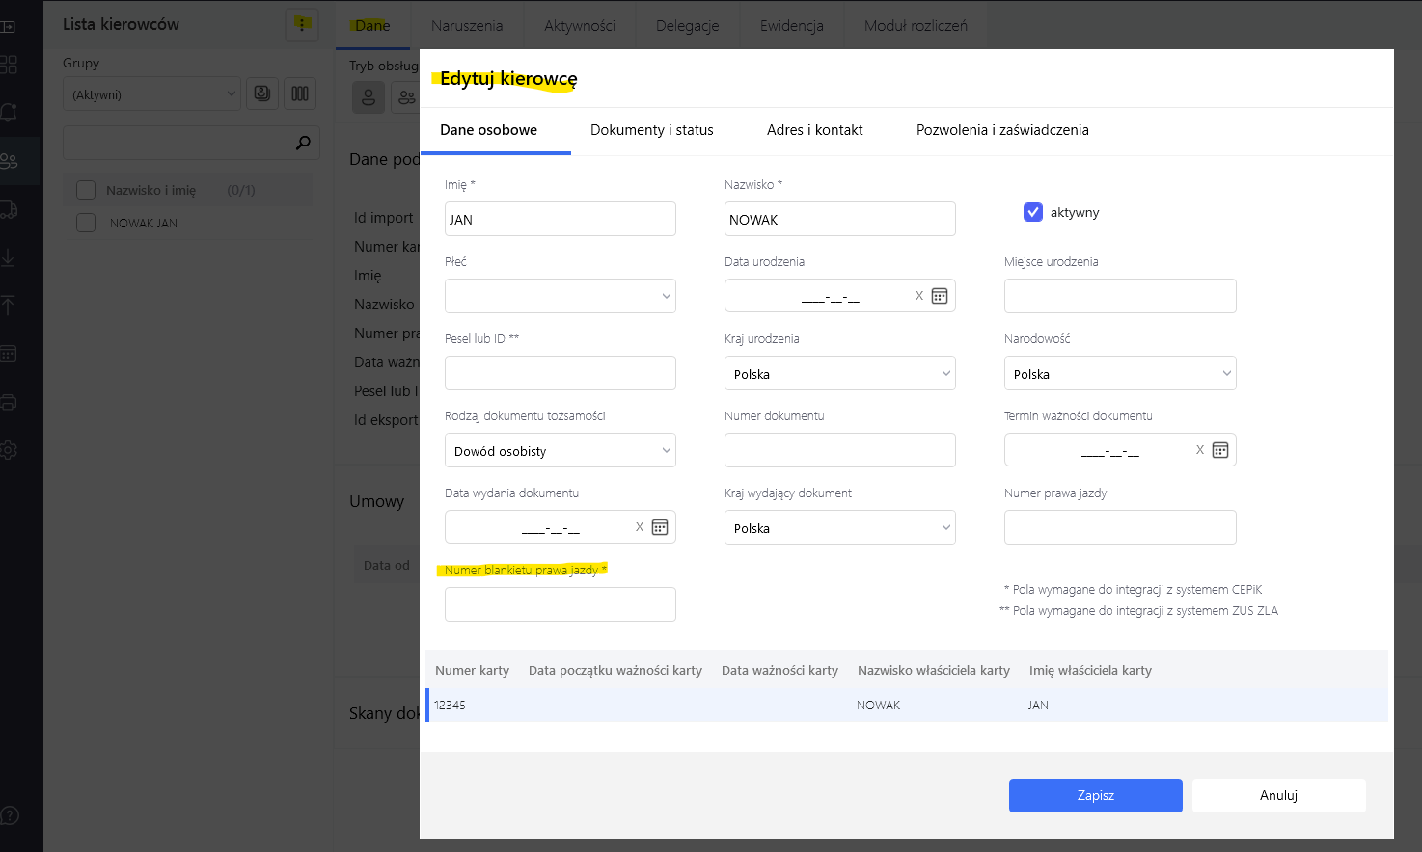Screen dimensions: 1422x852
Task: Open the Rodzaj dokumentu tożsamości dropdown
Action: (x=561, y=450)
